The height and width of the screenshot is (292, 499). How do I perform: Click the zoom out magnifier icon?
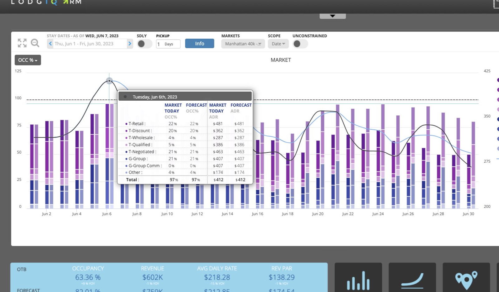tap(35, 43)
